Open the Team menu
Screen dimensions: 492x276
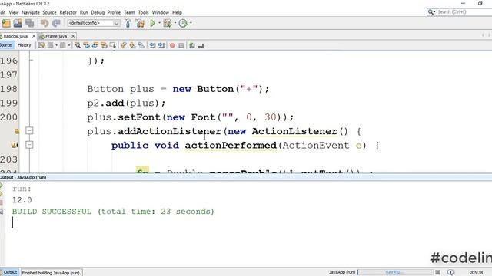point(129,12)
